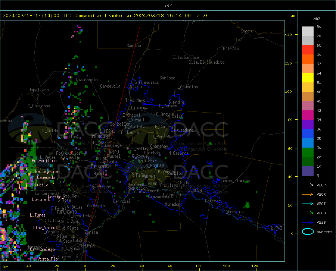Click the Cabecedo white label
The image size is (336, 271).
(x=46, y=177)
